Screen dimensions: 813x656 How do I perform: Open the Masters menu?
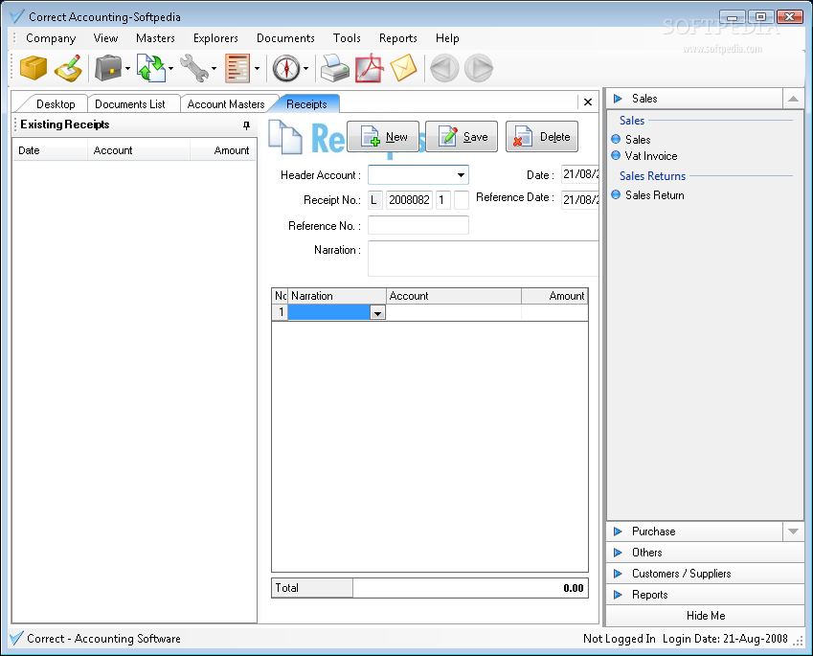[x=155, y=38]
